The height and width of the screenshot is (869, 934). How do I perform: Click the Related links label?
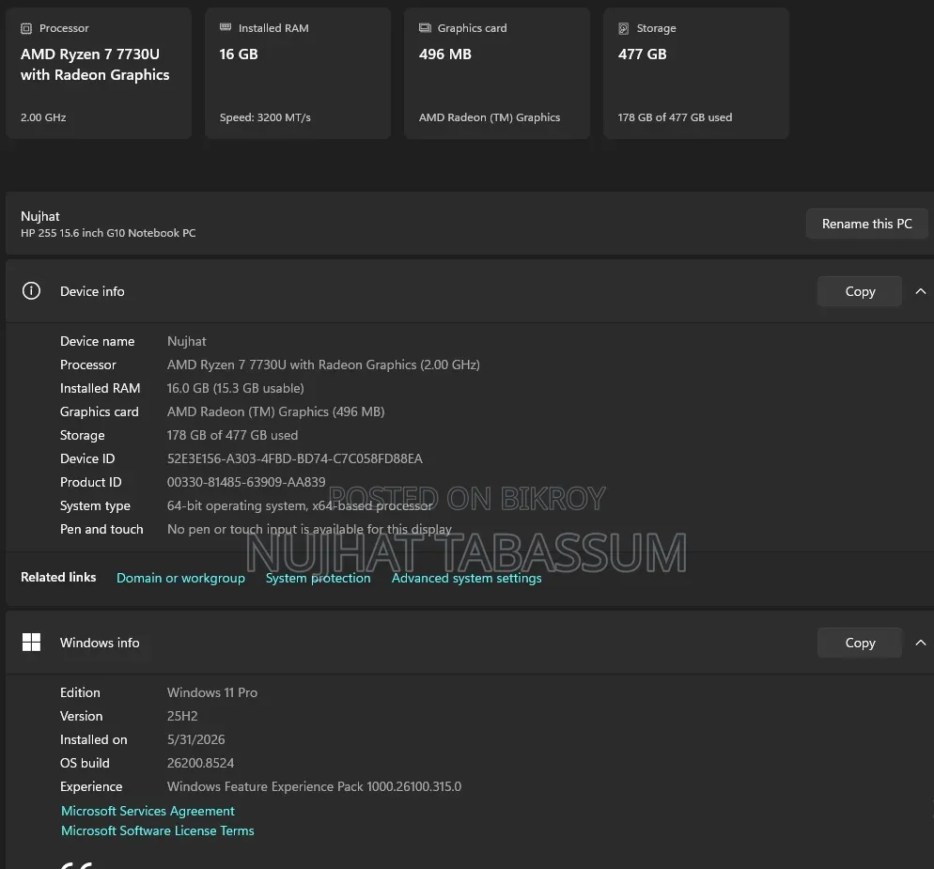click(58, 577)
